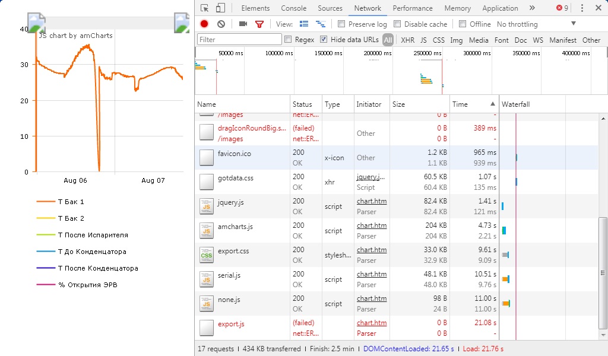The width and height of the screenshot is (608, 356).
Task: Stop recording the network log
Action: point(204,24)
